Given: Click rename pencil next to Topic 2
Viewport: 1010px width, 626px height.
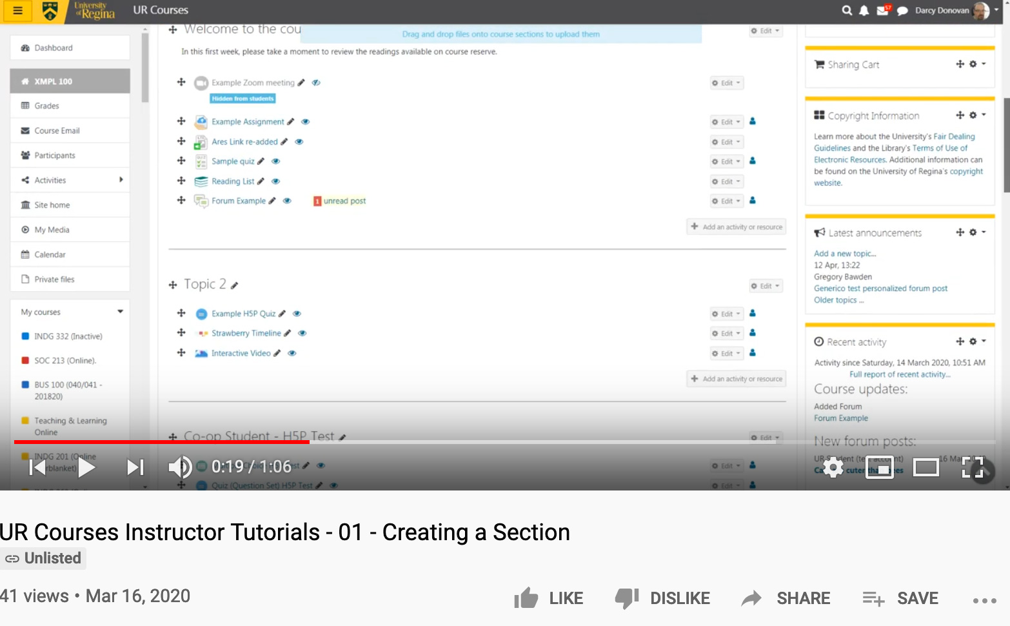Looking at the screenshot, I should 235,285.
